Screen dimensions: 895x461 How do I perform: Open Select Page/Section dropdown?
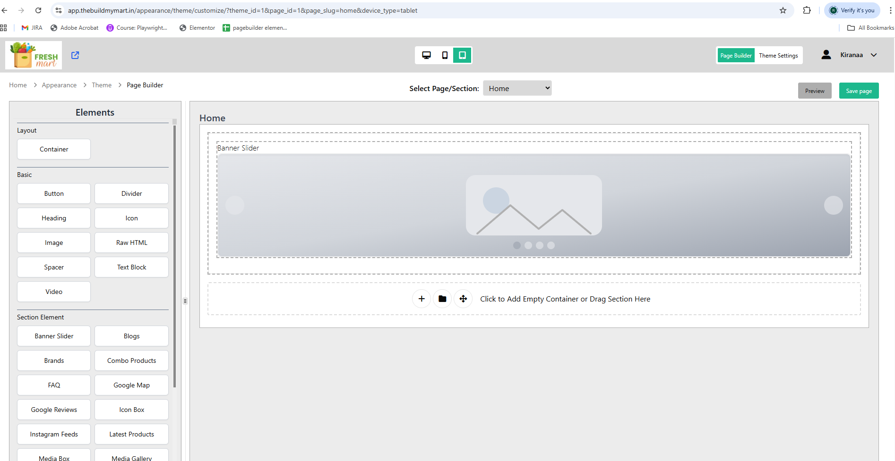point(517,88)
